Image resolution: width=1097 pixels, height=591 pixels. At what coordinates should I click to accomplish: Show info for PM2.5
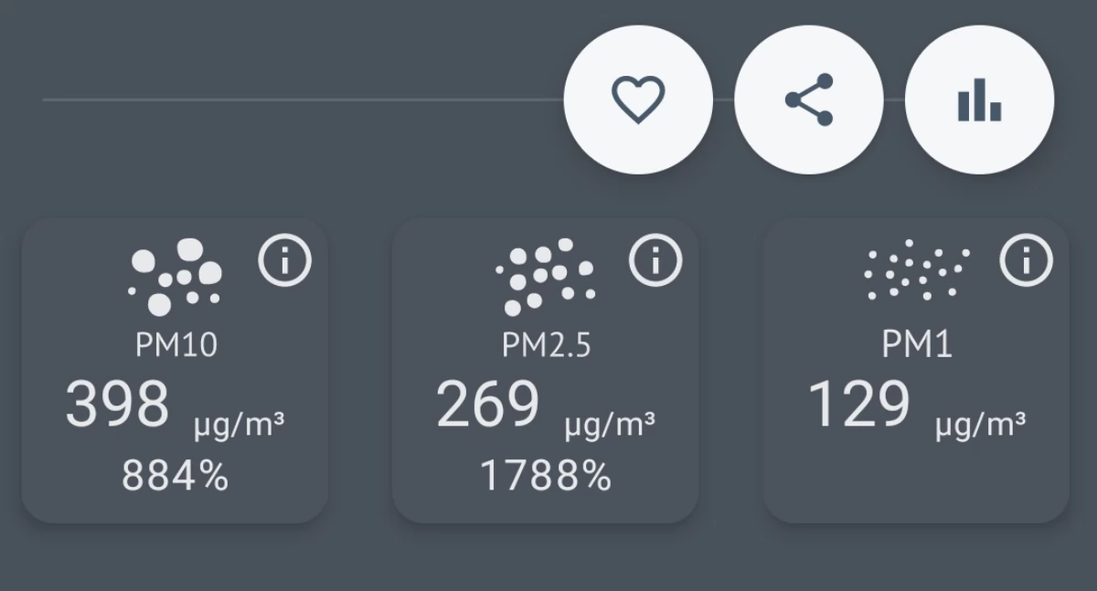point(655,261)
